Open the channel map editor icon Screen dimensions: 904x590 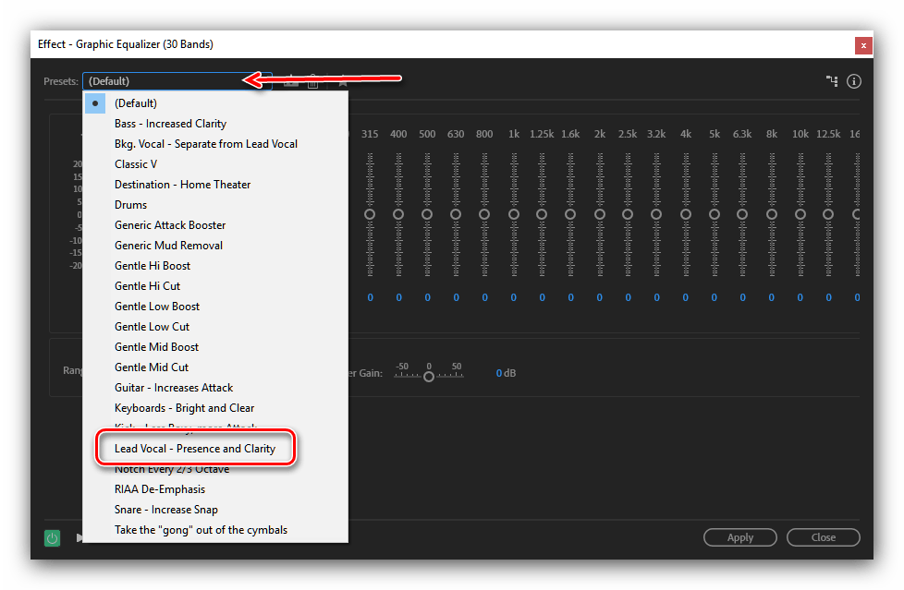coord(832,81)
